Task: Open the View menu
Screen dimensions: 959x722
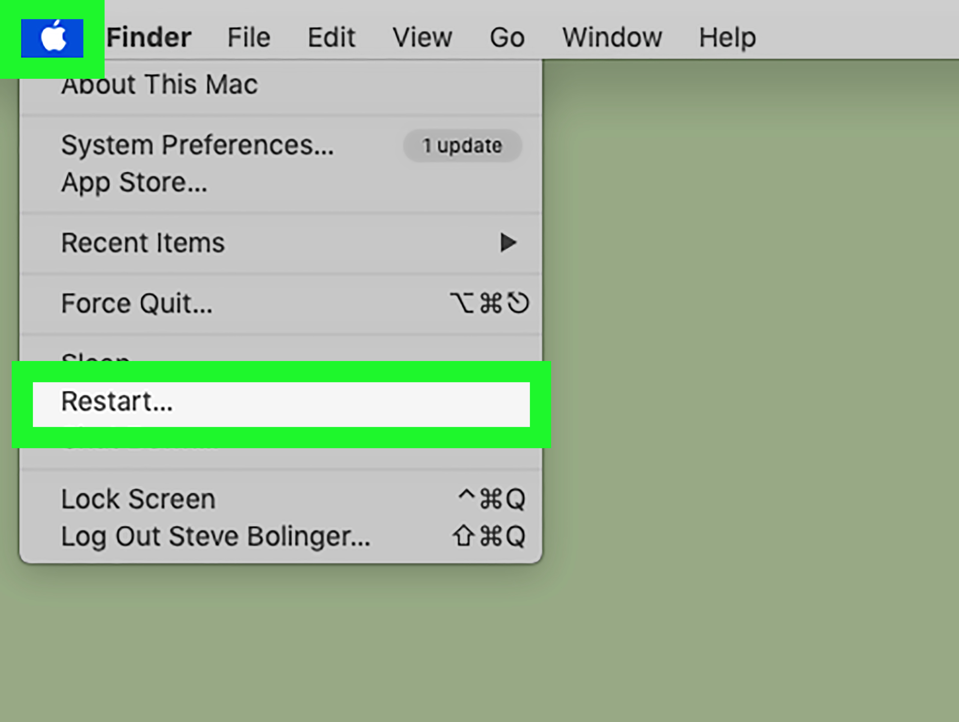Action: click(x=422, y=38)
